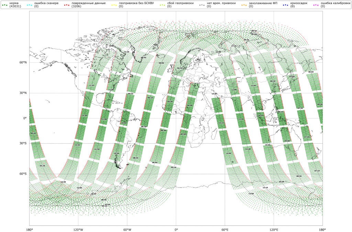Click the 30°S latitude axis label
The height and width of the screenshot is (232, 352).
coord(23,143)
